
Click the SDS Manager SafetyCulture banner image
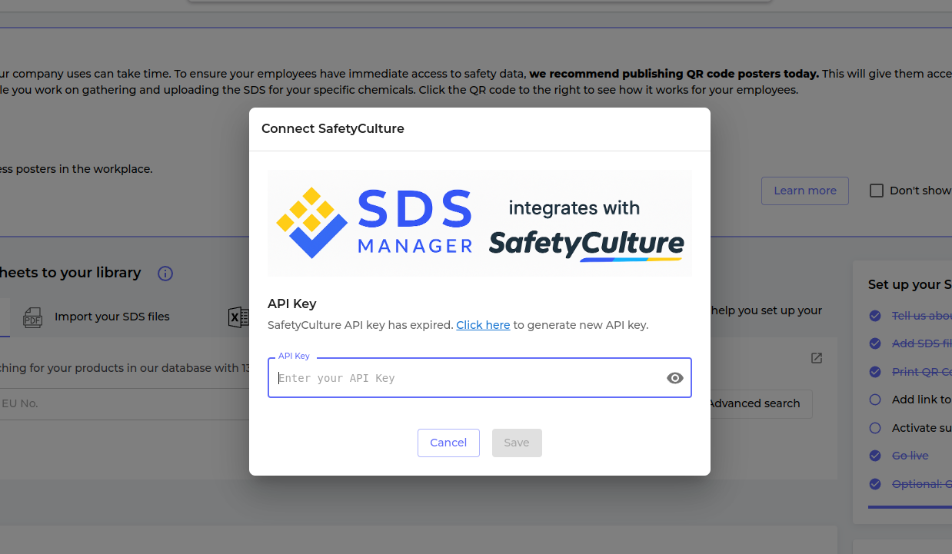[x=480, y=223]
